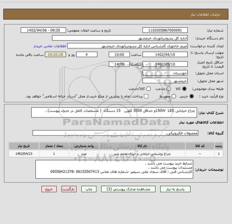This screenshot has width=232, height=224.
Task: Click the deadline time 10:00 field
Action: point(119,55)
